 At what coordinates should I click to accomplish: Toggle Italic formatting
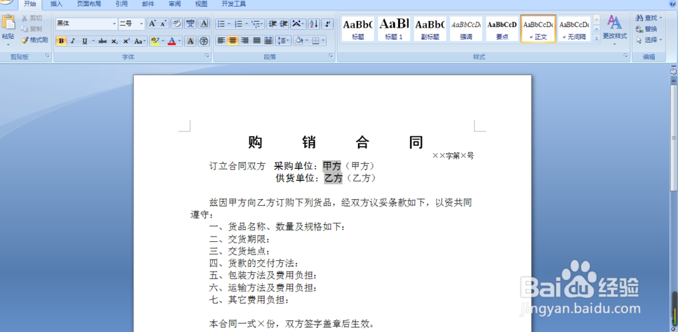[73, 41]
